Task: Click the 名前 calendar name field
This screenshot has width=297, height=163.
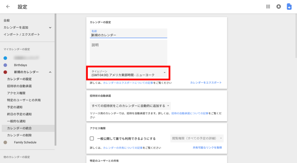Action: coord(128,35)
